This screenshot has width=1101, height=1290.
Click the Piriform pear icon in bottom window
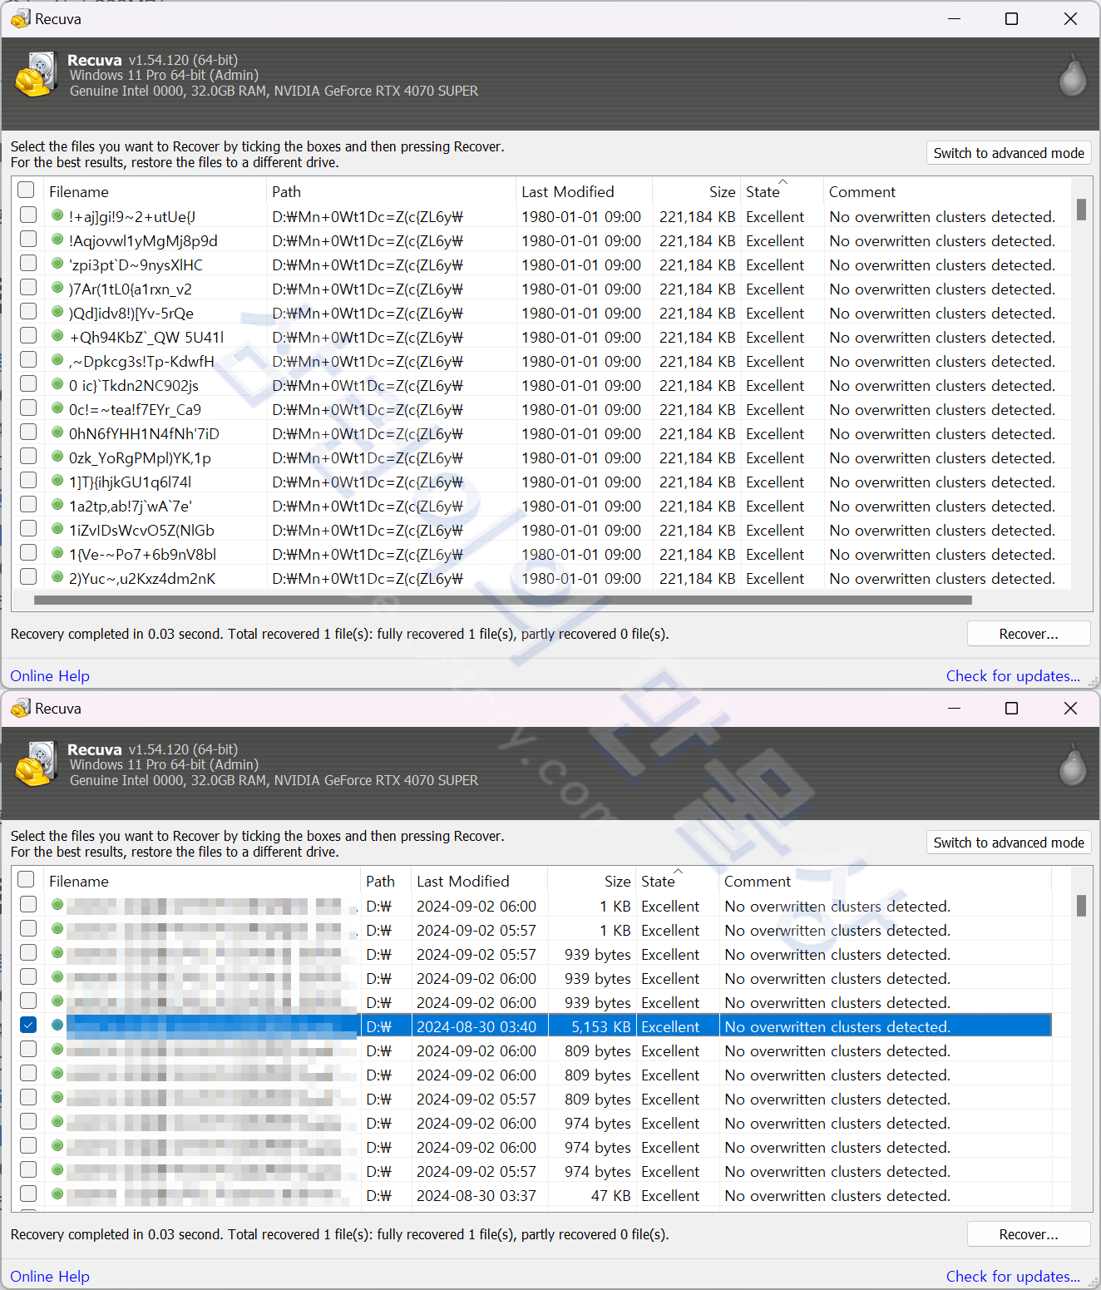pyautogui.click(x=1073, y=765)
